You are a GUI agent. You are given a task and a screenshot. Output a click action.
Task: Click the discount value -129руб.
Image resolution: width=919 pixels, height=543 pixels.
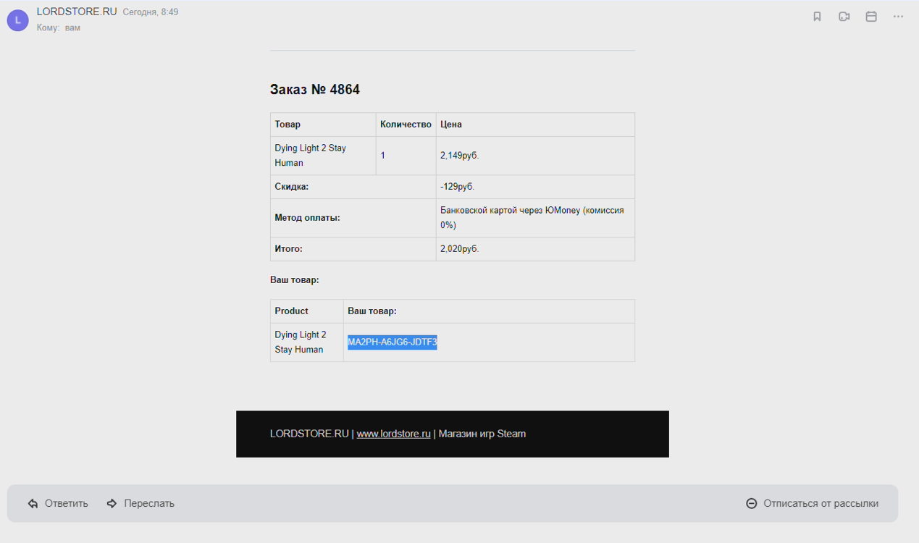(457, 187)
